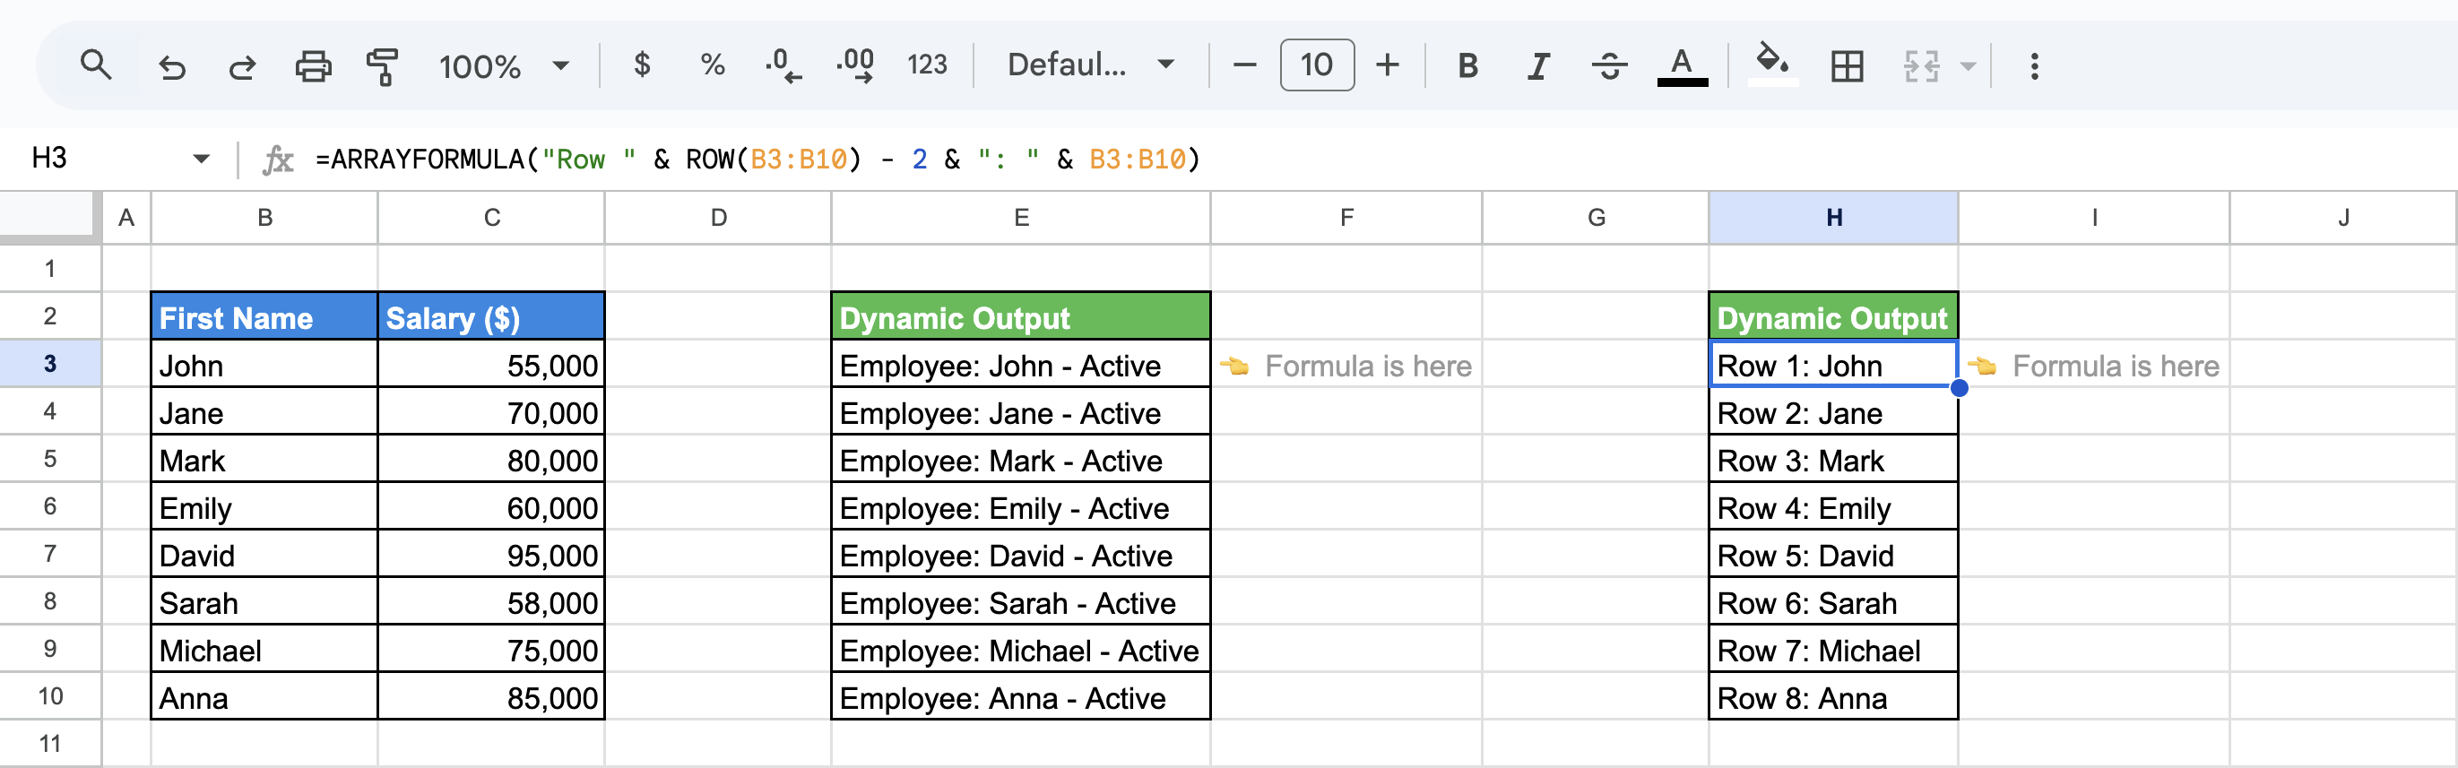The width and height of the screenshot is (2458, 768).
Task: Click the 'Dynamic Output' header in column H
Action: [x=1833, y=315]
